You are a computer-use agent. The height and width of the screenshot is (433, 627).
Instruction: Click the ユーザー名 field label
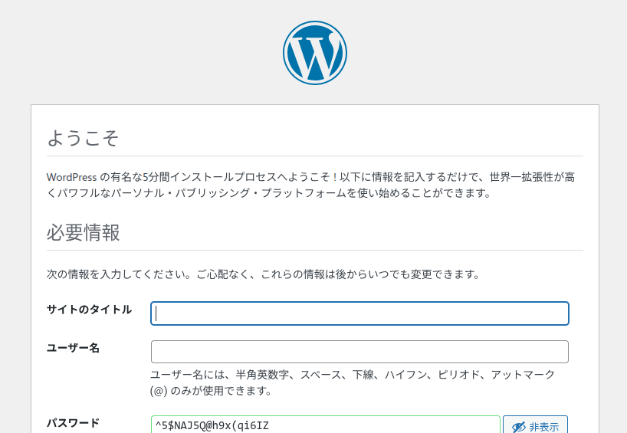(73, 348)
